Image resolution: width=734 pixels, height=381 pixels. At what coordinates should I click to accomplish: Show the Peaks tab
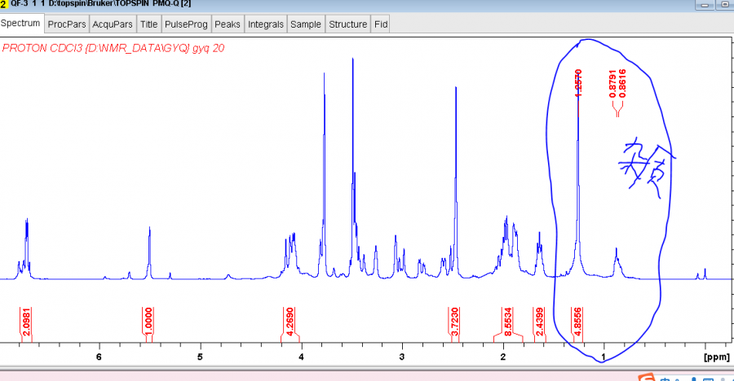pyautogui.click(x=228, y=24)
